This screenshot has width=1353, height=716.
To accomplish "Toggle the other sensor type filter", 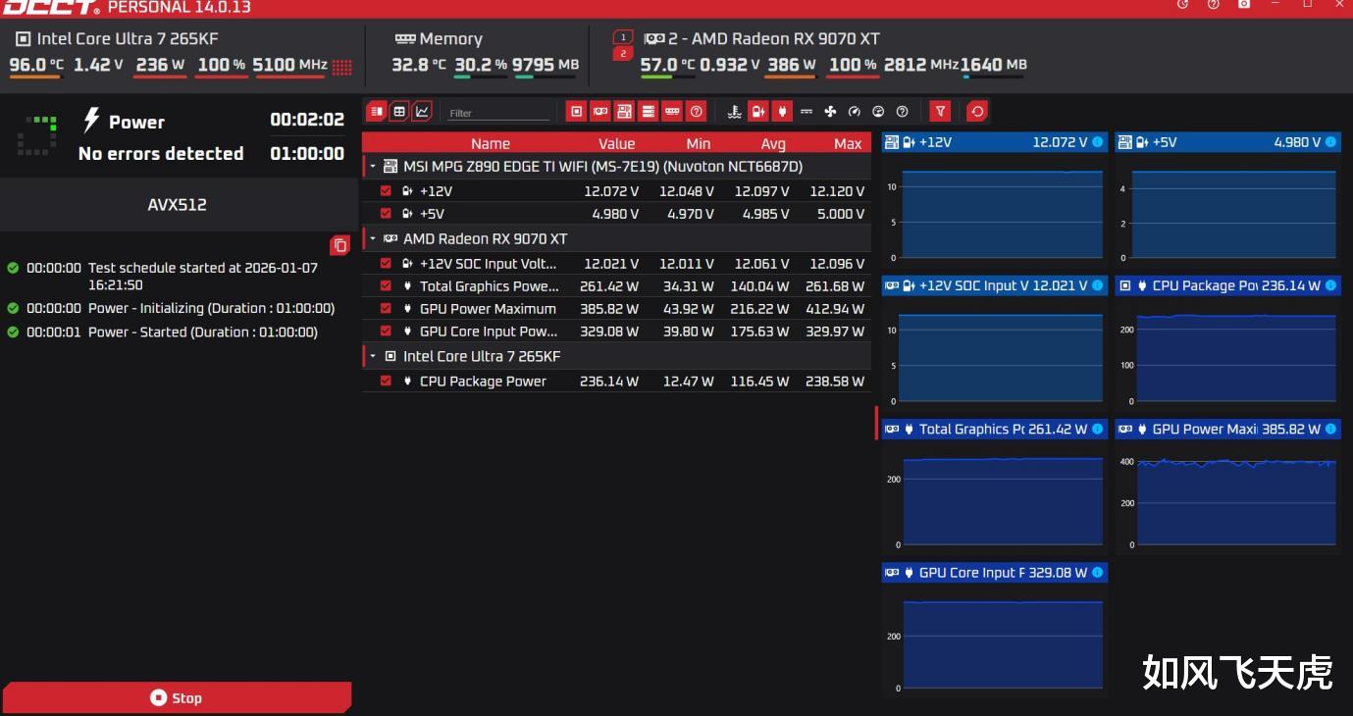I will click(902, 112).
